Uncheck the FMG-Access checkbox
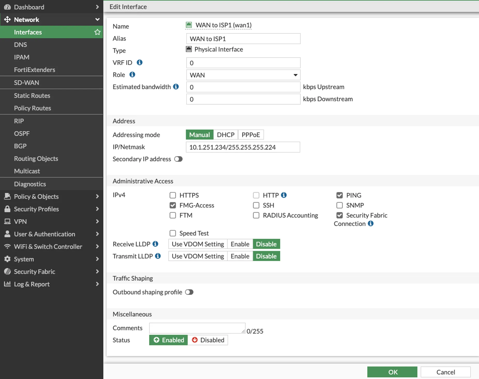The height and width of the screenshot is (379, 479). [173, 205]
